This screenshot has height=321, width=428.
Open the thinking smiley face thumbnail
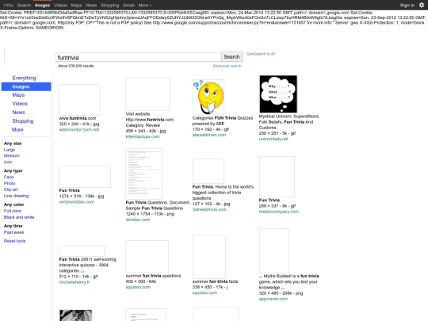tap(208, 97)
